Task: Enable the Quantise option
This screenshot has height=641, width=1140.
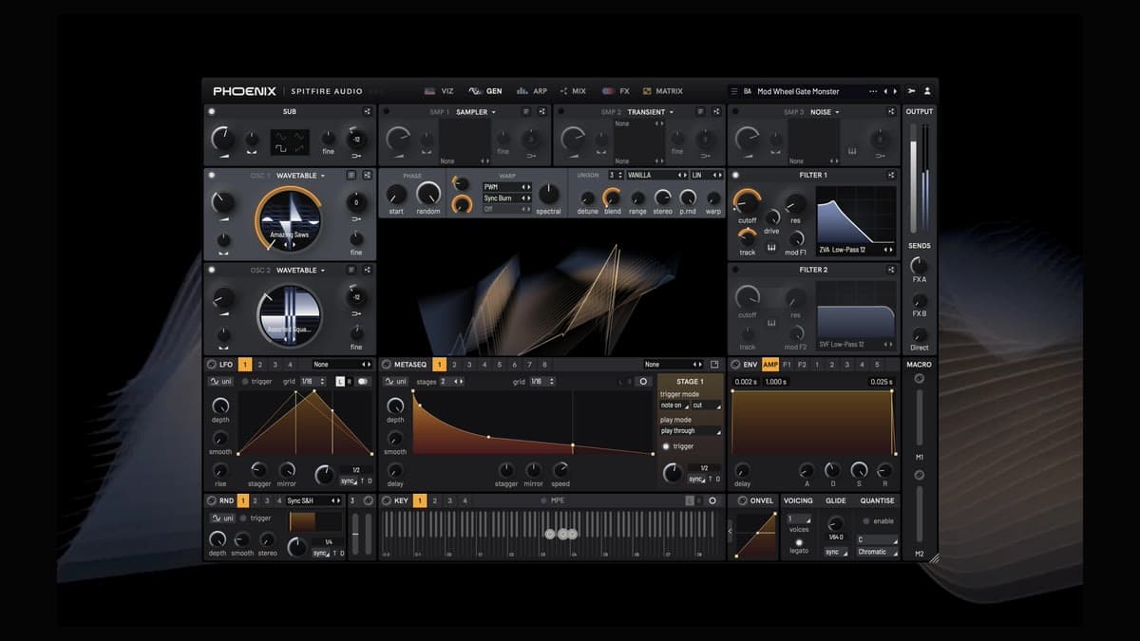Action: pyautogui.click(x=865, y=521)
